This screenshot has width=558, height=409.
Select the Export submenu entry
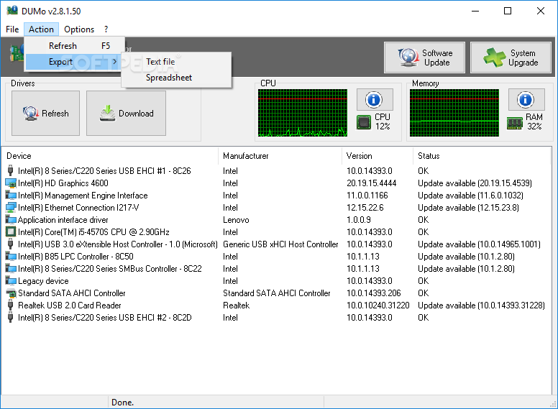click(x=74, y=62)
